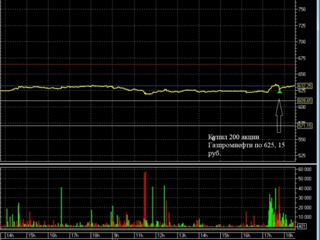Image resolution: width=320 pixels, height=240 pixels.
Task: Click the 650 price axis label
Action: [x=302, y=74]
